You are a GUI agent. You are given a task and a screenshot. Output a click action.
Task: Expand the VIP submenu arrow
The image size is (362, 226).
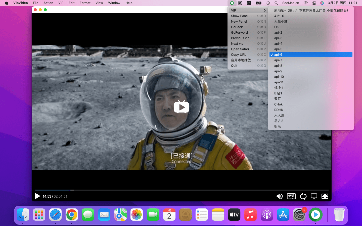click(265, 10)
